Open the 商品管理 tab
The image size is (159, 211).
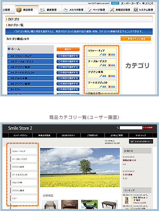[x=27, y=9]
